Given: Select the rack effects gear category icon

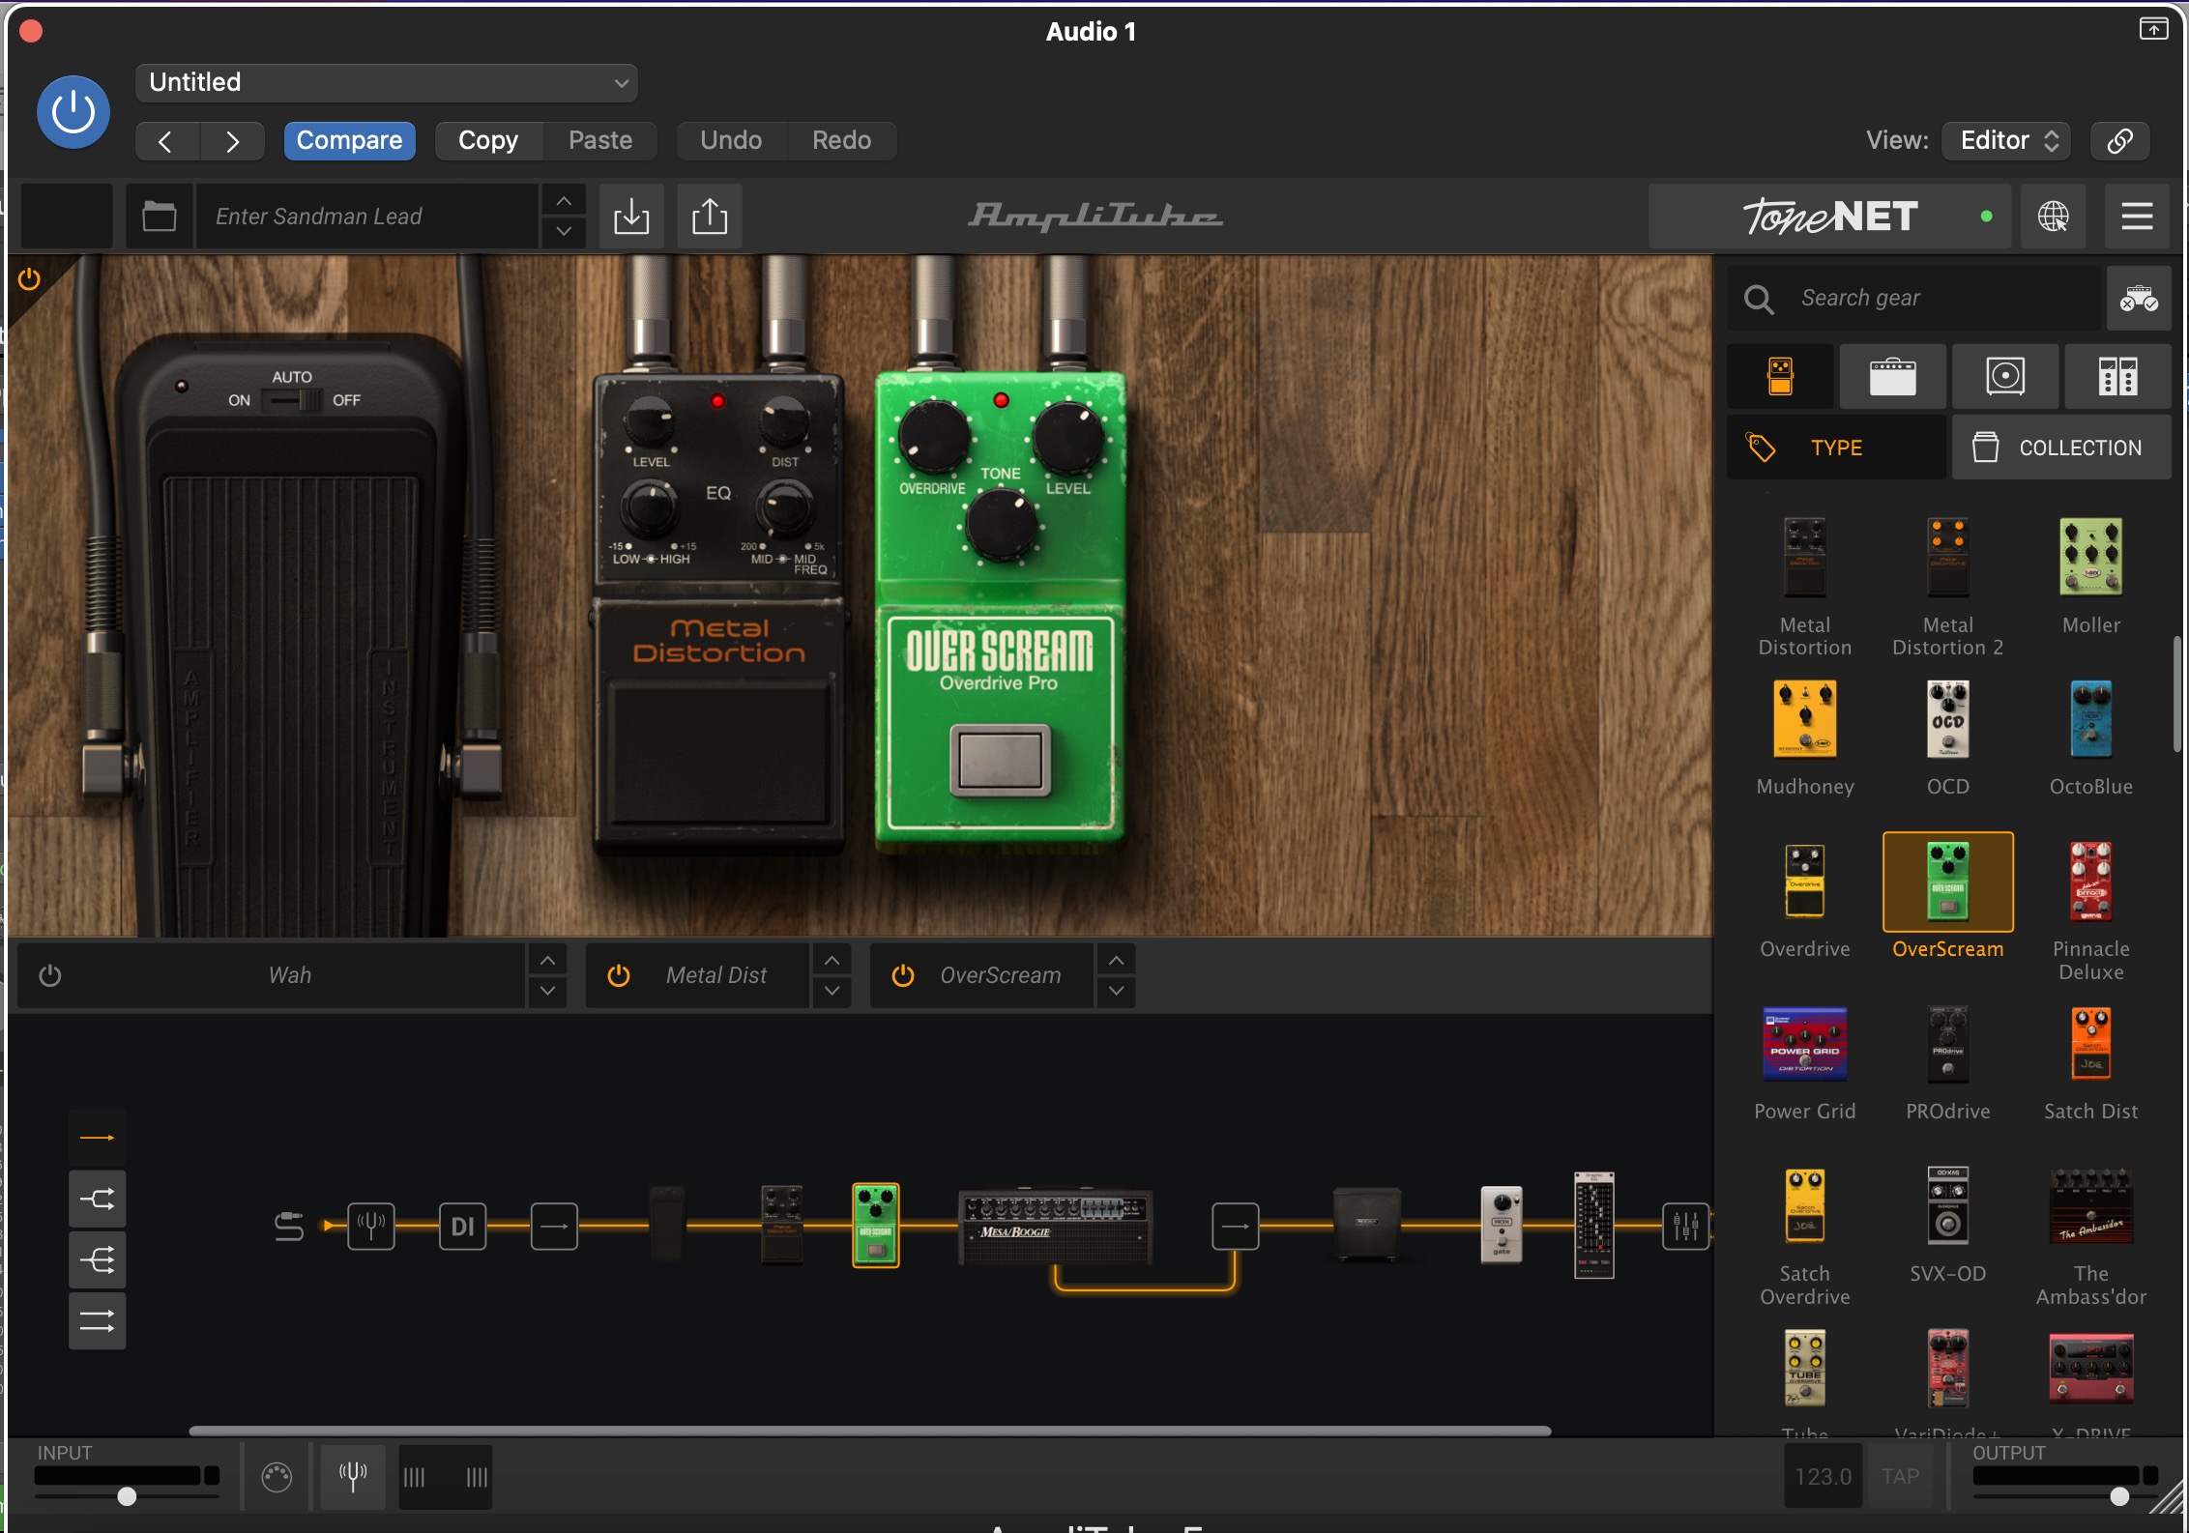Looking at the screenshot, I should point(2117,376).
